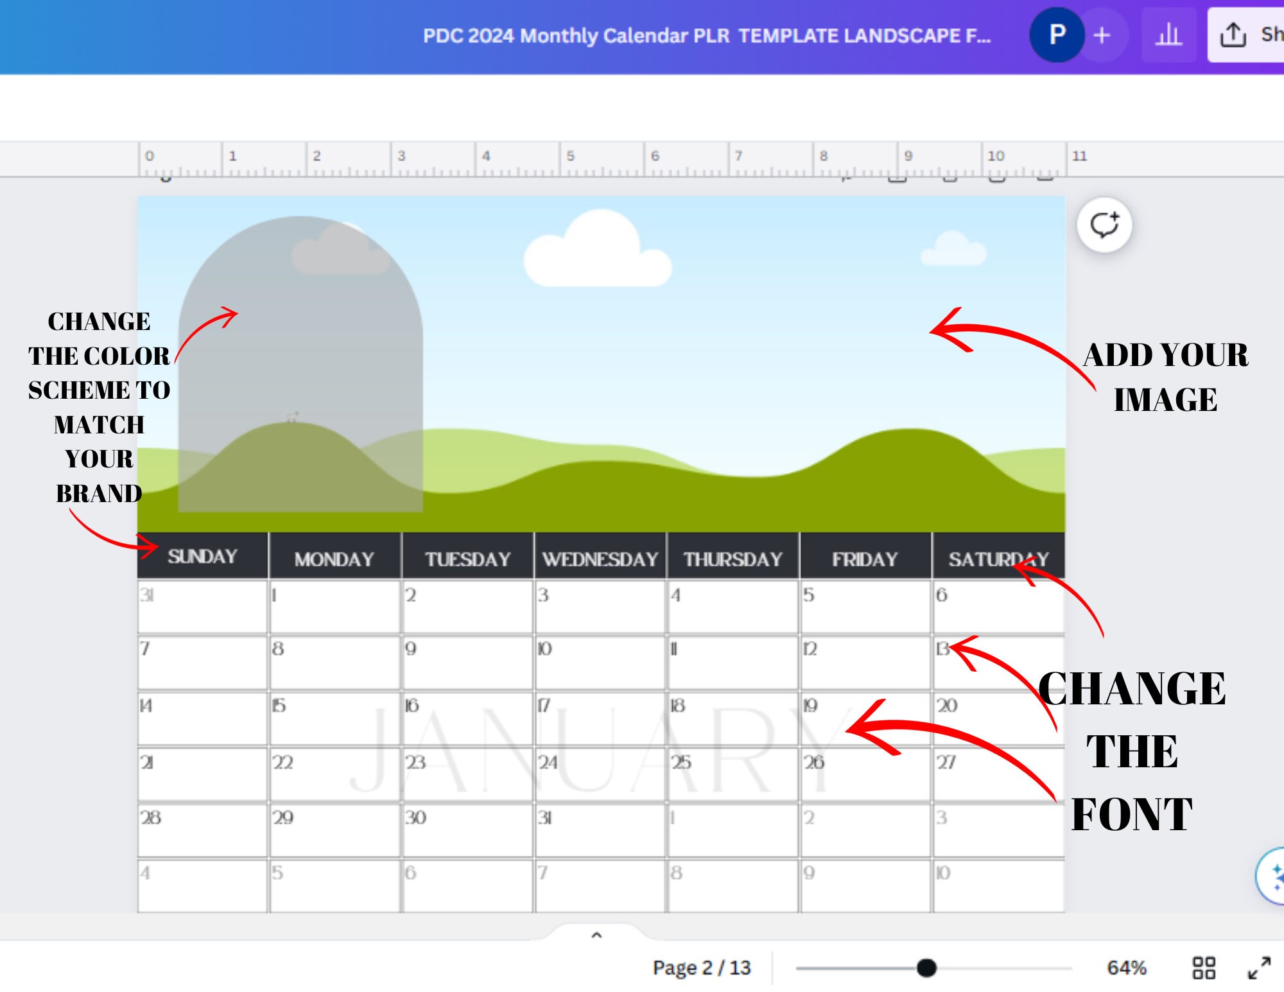Click the 64% zoom percentage
The width and height of the screenshot is (1284, 992).
tap(1127, 967)
